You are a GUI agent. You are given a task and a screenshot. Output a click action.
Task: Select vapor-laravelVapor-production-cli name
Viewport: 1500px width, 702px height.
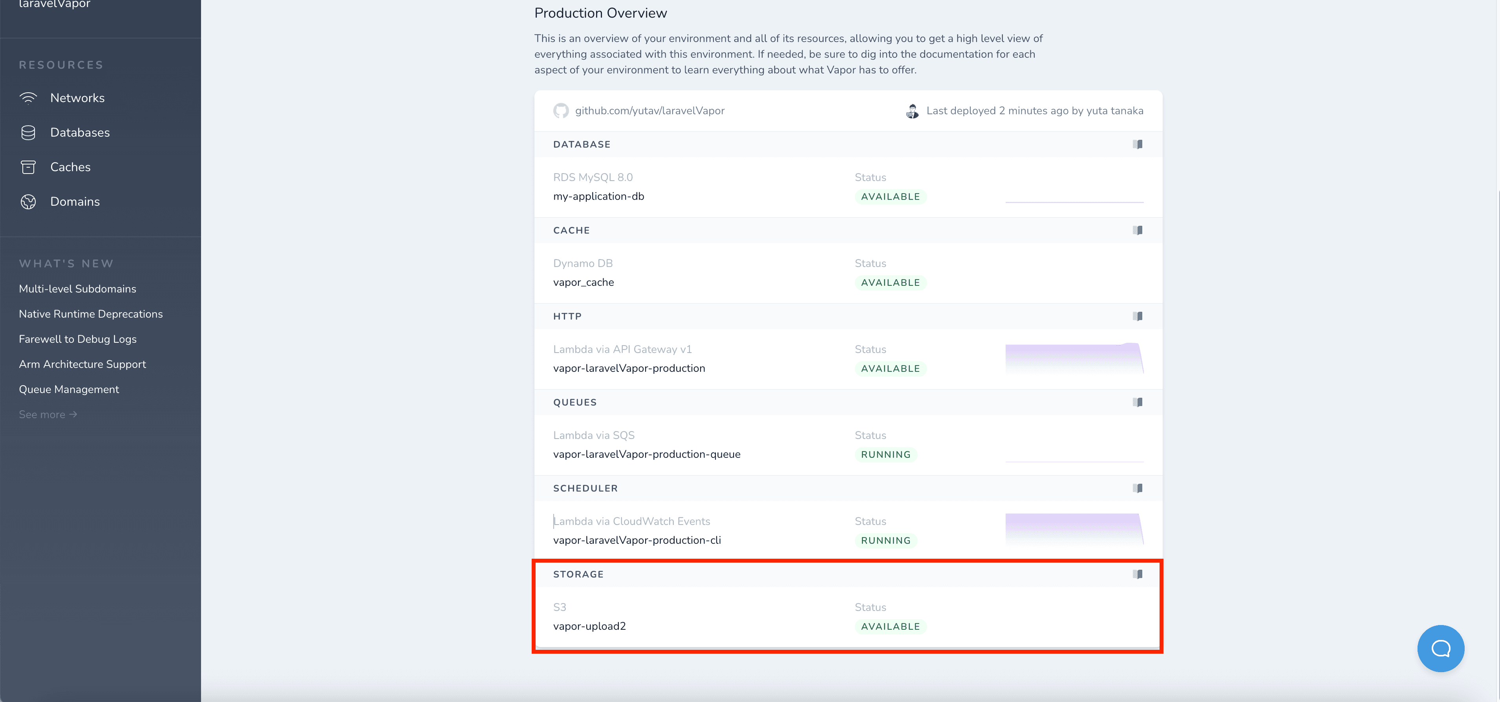(637, 540)
